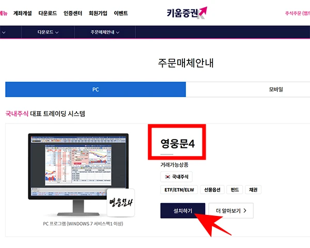
Task: Click the Korean flag icon
Action: tap(167, 177)
